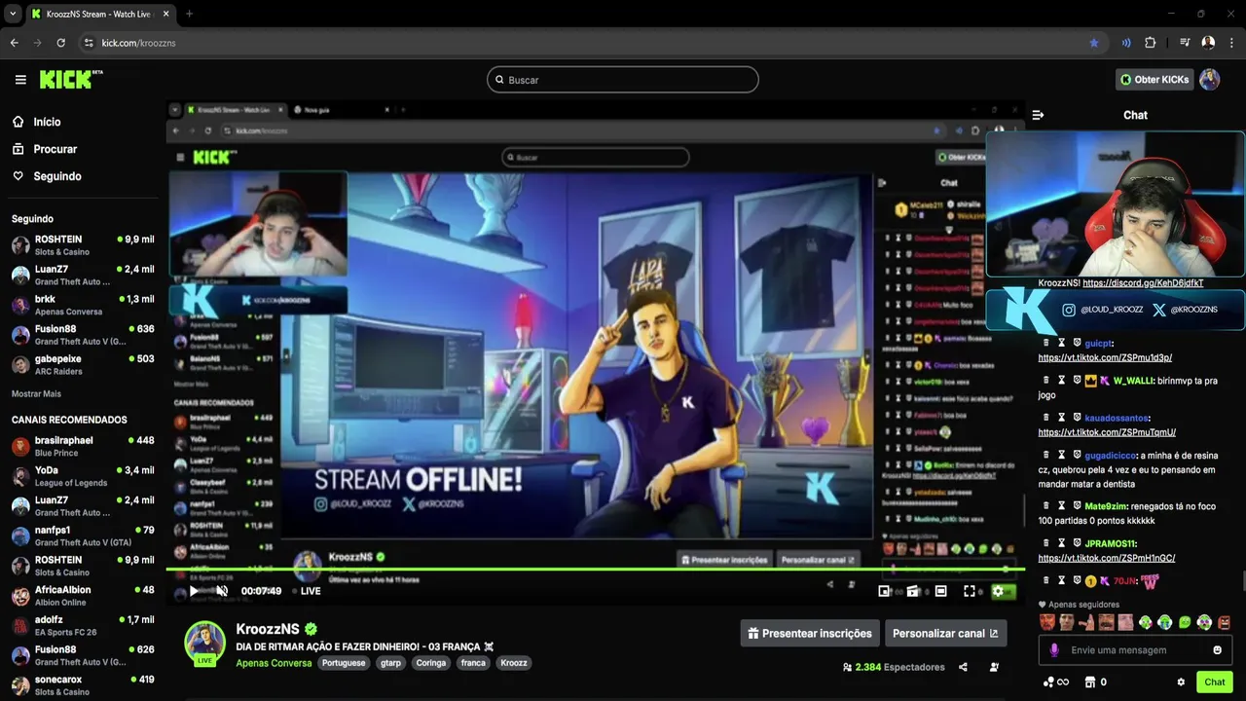Click Presentear inscrições button
The image size is (1246, 701).
(810, 633)
